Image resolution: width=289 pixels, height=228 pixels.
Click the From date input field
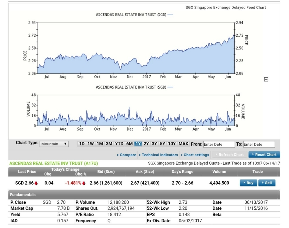click(219, 144)
